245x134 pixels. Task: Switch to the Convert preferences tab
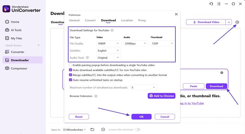[x=90, y=20]
